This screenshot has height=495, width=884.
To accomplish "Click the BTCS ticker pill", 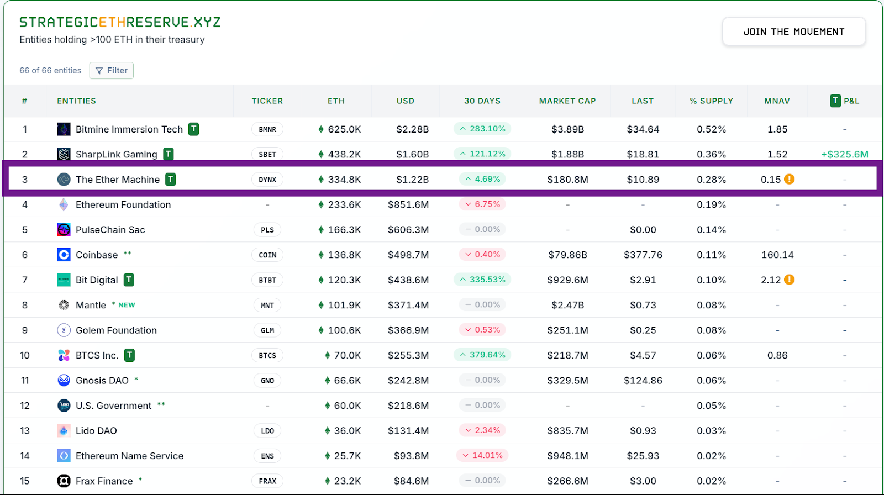I will 267,355.
